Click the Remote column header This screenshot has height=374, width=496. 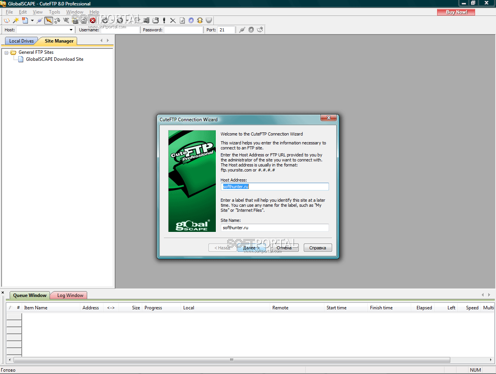[297, 308]
